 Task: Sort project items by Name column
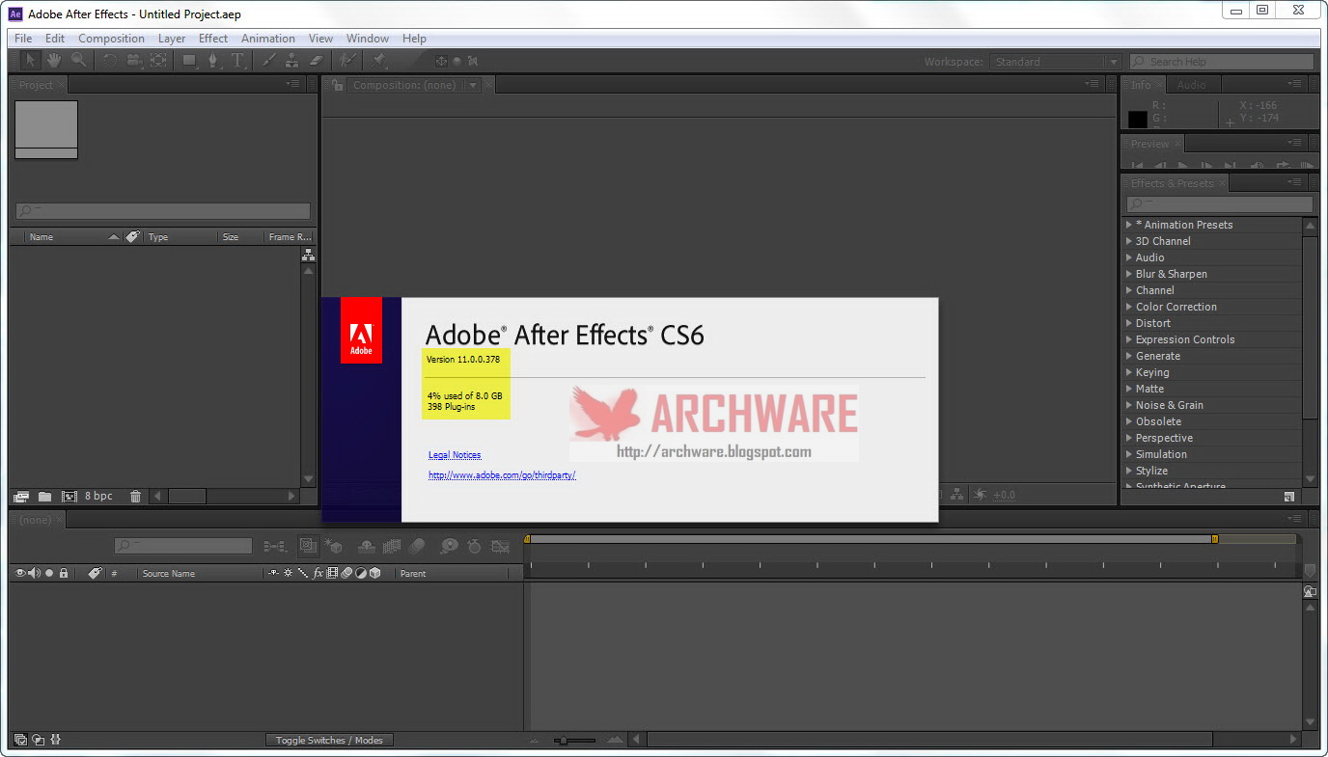click(41, 237)
